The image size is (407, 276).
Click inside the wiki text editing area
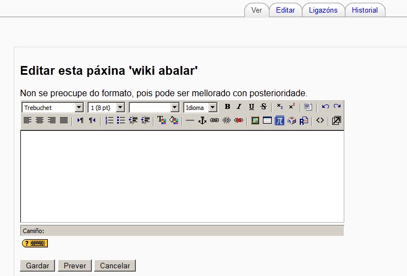[182, 176]
